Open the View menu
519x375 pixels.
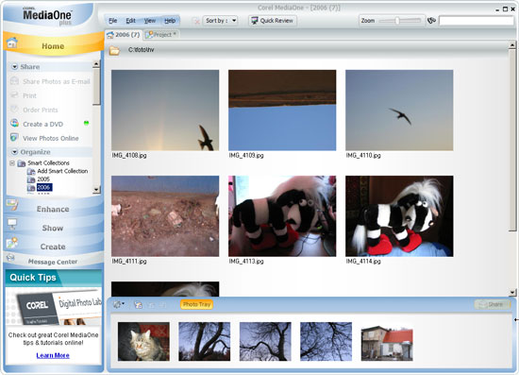150,21
